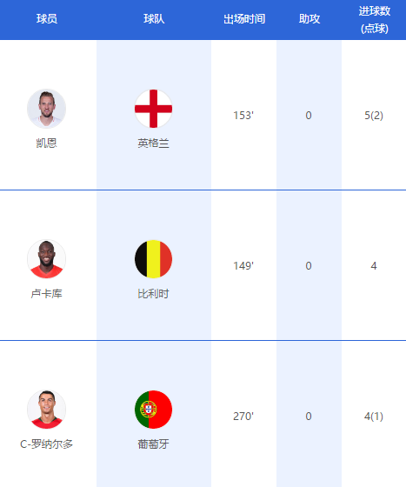Open player name 凯恩
This screenshot has width=406, height=487.
point(47,143)
